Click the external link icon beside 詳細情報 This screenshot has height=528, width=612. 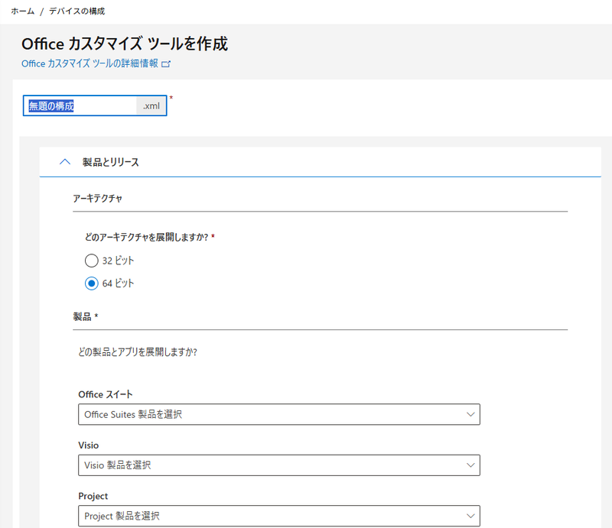click(x=166, y=64)
